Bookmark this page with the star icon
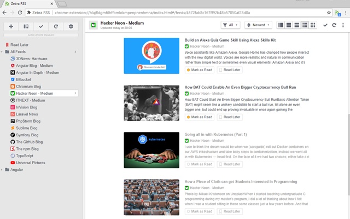This screenshot has height=219, width=350. pos(329,13)
